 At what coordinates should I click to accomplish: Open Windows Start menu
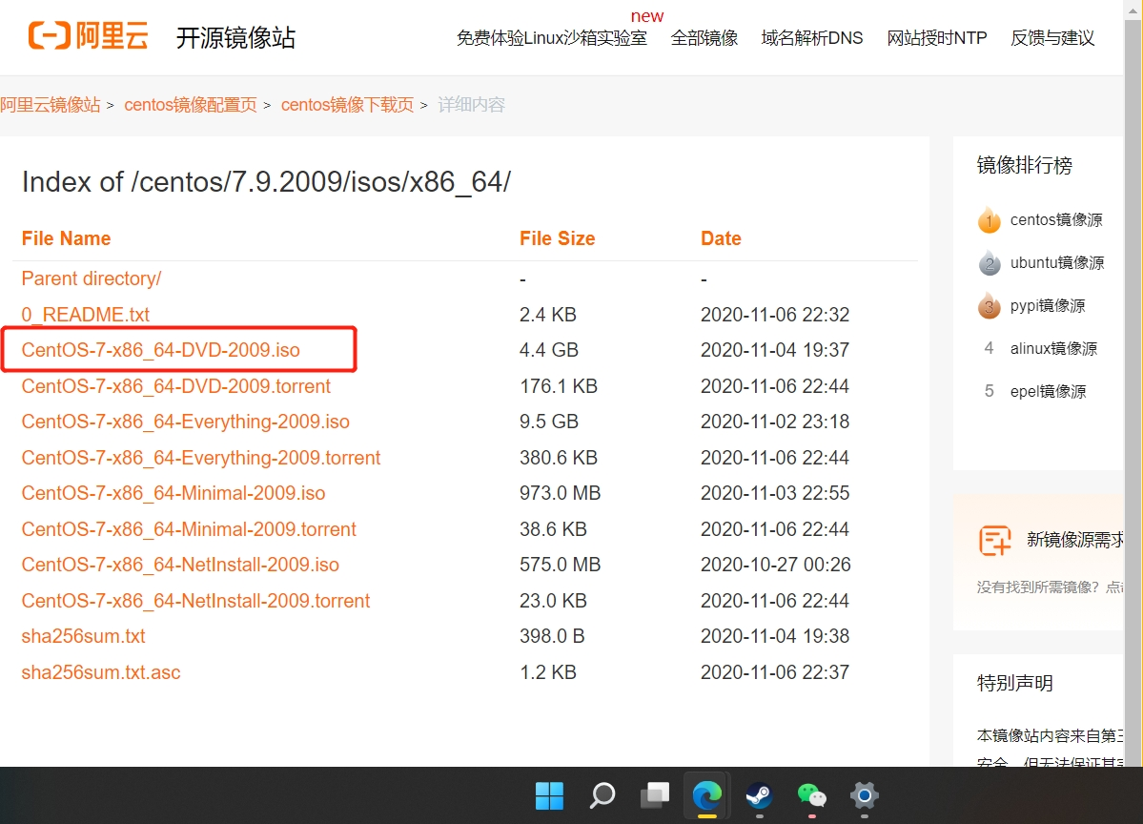[549, 794]
